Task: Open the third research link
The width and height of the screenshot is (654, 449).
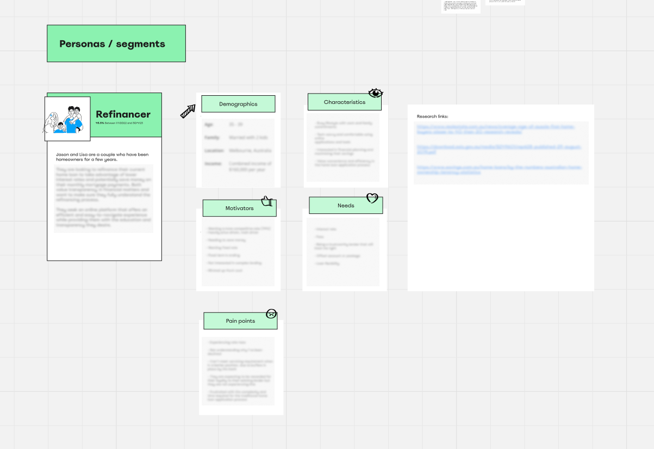Action: point(500,169)
